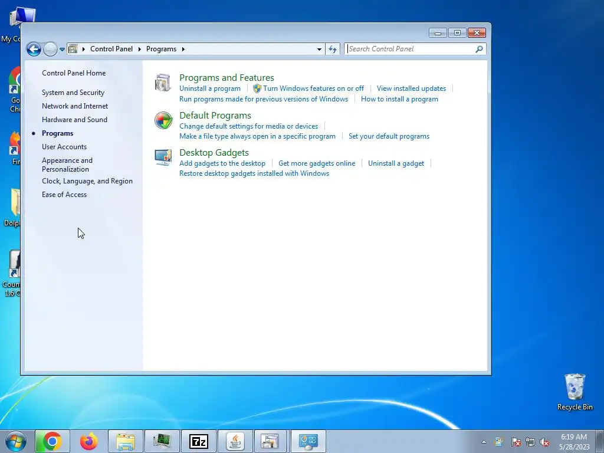
Task: Open Network and Internet category
Action: [75, 106]
